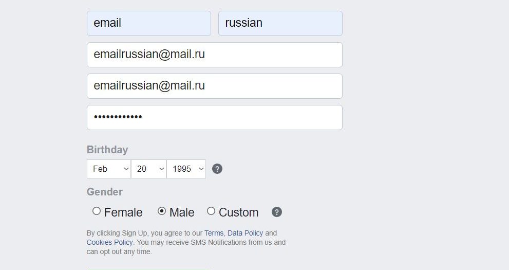Click the Birthday help question-mark icon
The width and height of the screenshot is (509, 270).
[x=217, y=169]
